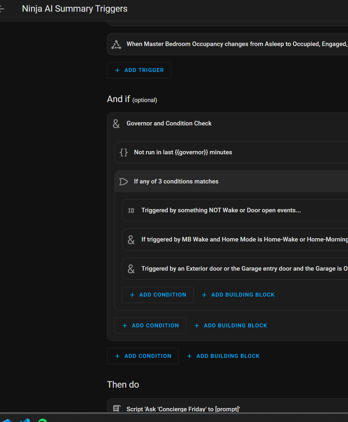Viewport: 348px width, 422px height.
Task: Click the OR gate icon for any-of conditions
Action: 124,182
